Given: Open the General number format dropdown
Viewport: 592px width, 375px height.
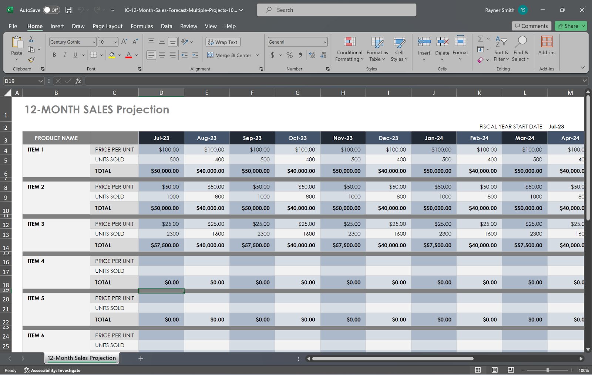Looking at the screenshot, I should (324, 42).
